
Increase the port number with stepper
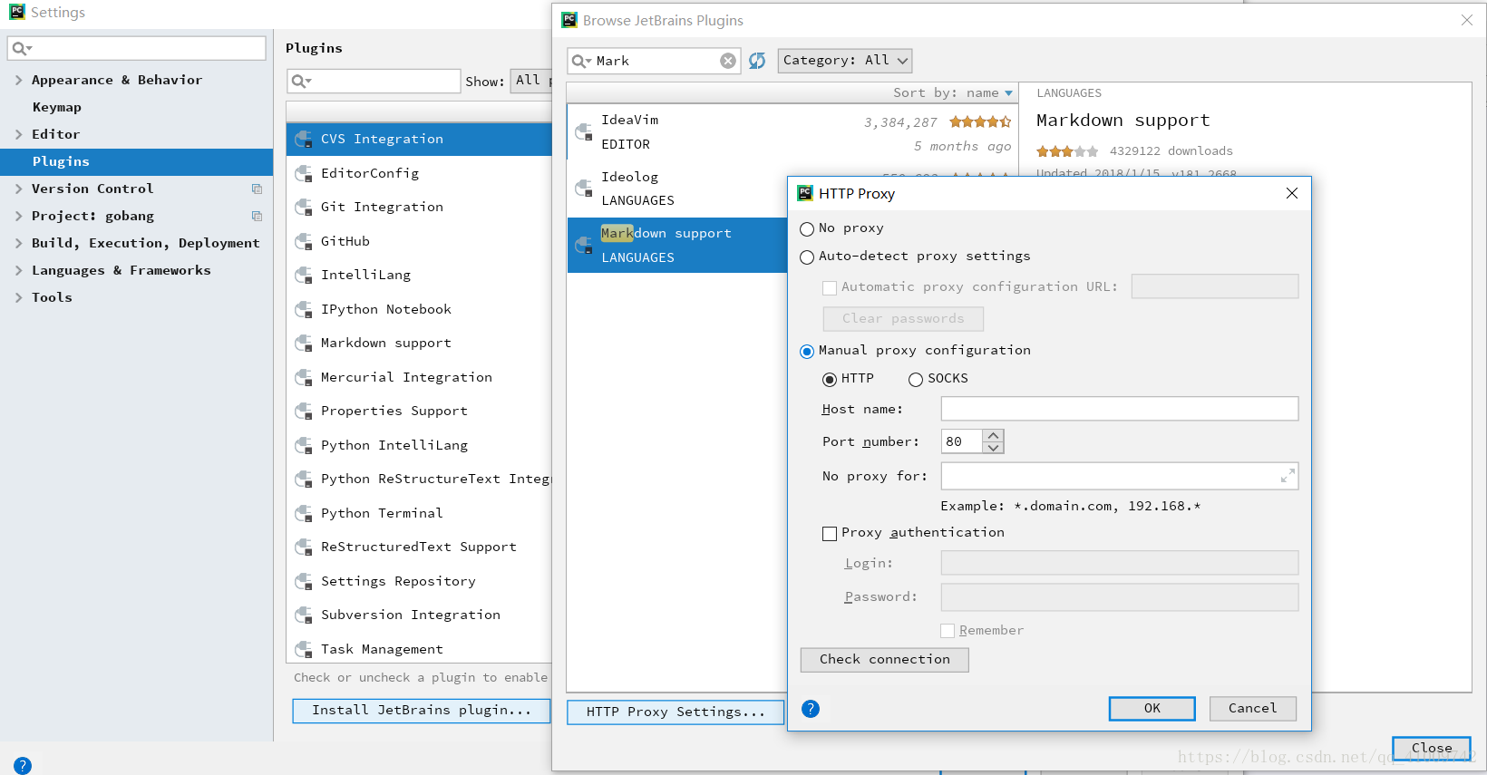coord(994,435)
